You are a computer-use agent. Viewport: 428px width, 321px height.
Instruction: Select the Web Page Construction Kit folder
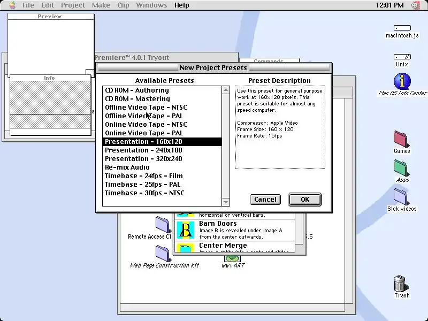pos(163,253)
